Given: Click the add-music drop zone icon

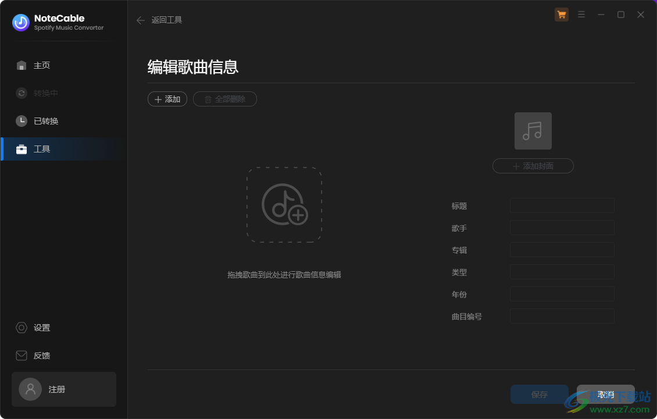Looking at the screenshot, I should 284,205.
